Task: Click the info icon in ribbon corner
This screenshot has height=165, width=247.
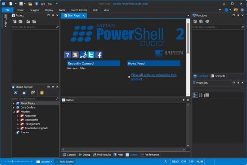Action: [x=242, y=10]
